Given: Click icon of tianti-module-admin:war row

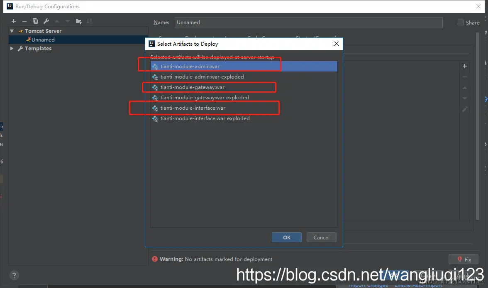Looking at the screenshot, I should click(155, 66).
